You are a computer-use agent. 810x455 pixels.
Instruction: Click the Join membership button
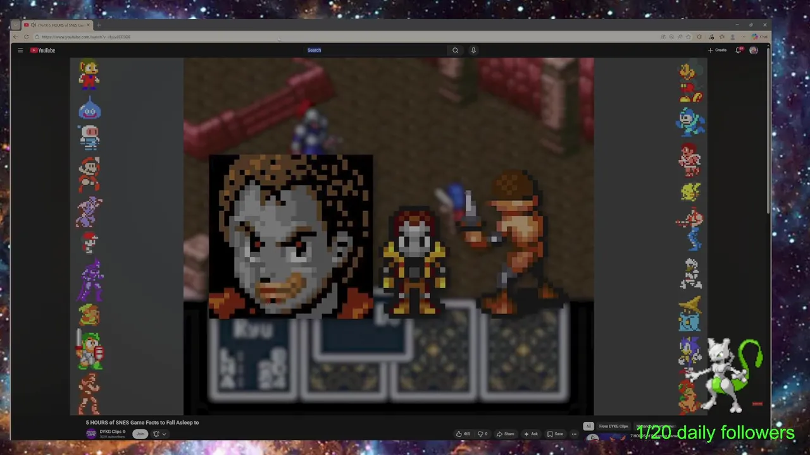140,434
